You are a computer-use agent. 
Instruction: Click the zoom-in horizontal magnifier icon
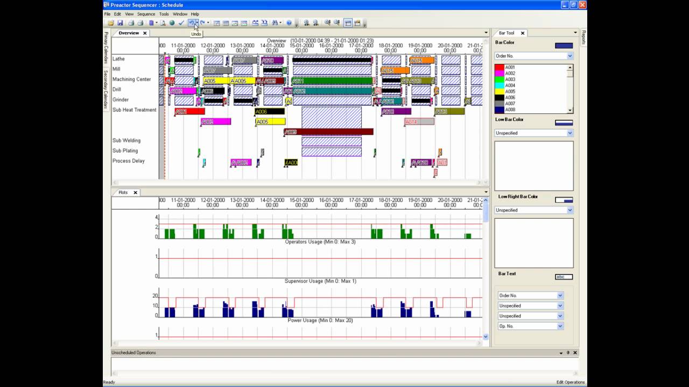click(327, 23)
